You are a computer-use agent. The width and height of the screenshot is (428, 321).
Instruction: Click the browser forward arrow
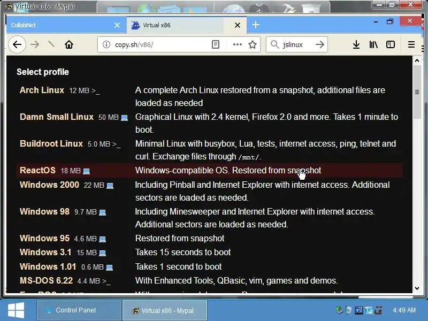35,44
